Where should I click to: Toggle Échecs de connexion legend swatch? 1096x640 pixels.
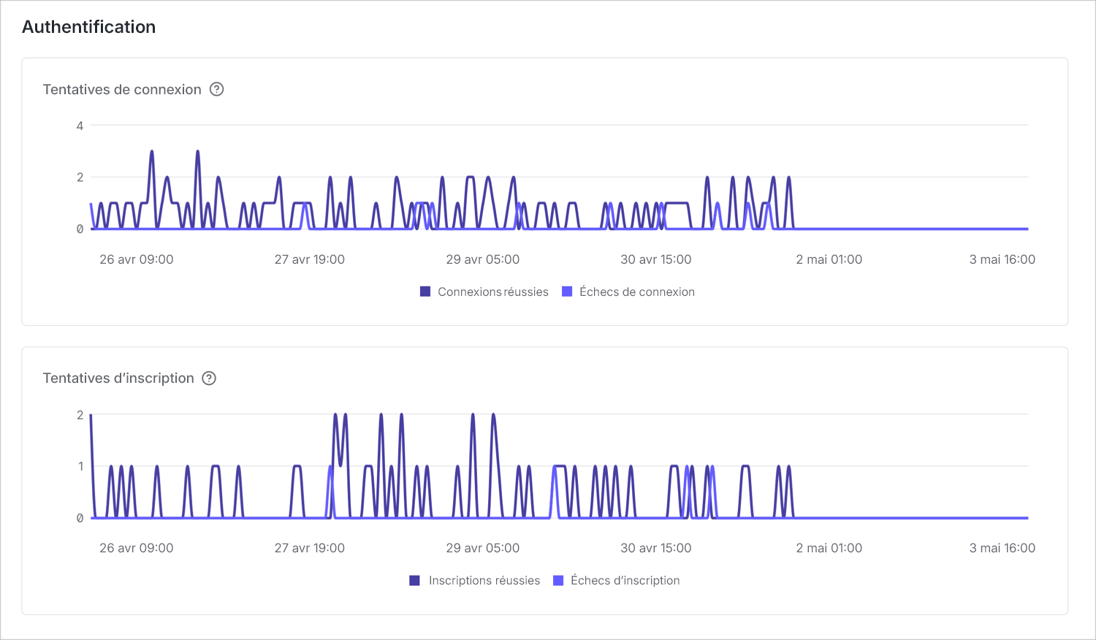[x=567, y=292]
